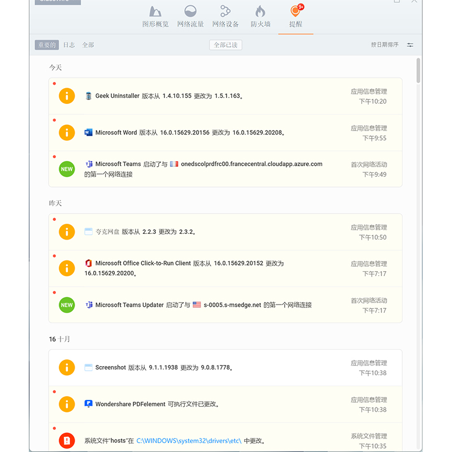Click the 下午9:49 timestamp
The width and height of the screenshot is (452, 452).
pos(375,175)
